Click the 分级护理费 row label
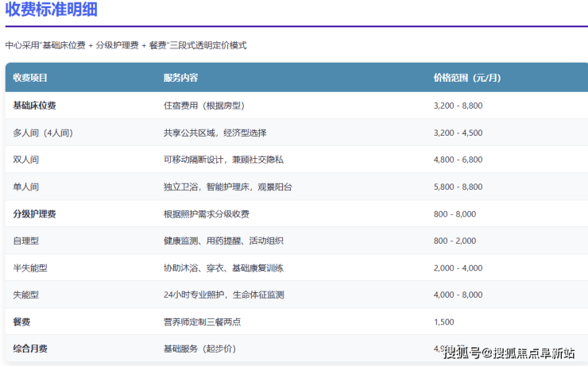This screenshot has width=588, height=366. [x=34, y=214]
